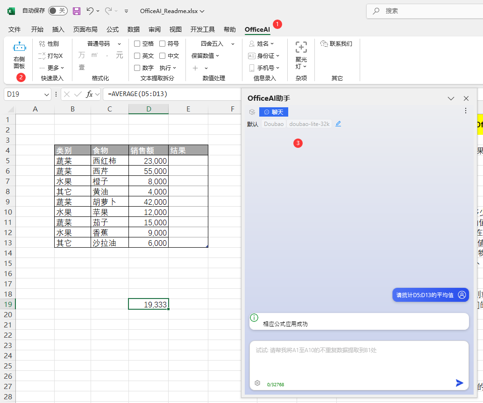The width and height of the screenshot is (483, 403).
Task: Click the formula bar confirm checkmark
Action: coord(78,94)
